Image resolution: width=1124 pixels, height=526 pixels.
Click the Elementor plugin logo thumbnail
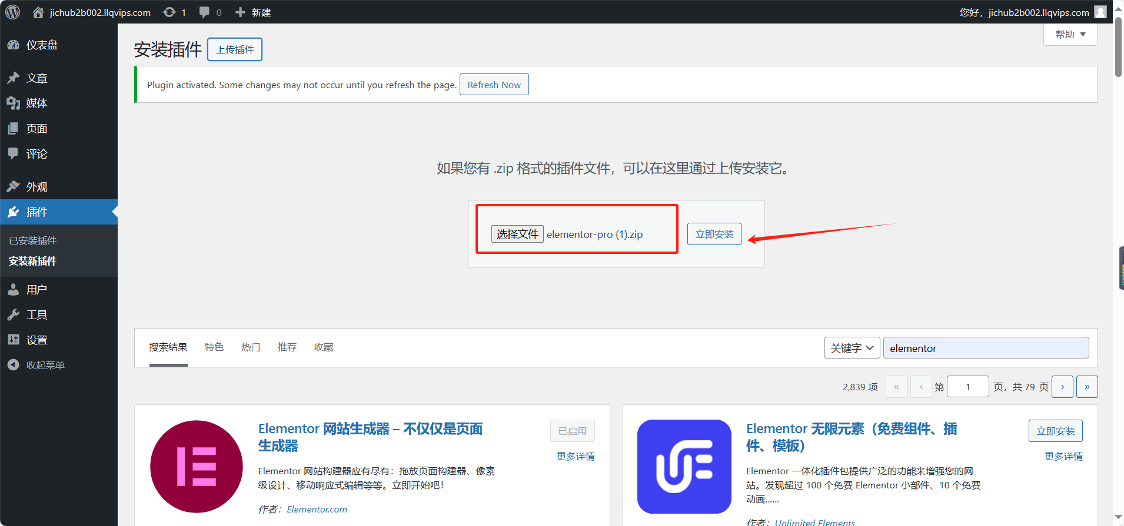tap(196, 467)
